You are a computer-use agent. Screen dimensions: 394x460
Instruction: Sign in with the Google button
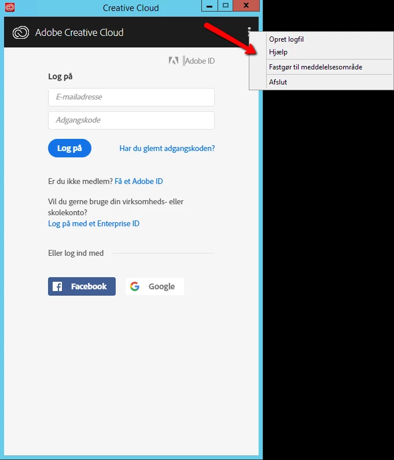point(154,286)
